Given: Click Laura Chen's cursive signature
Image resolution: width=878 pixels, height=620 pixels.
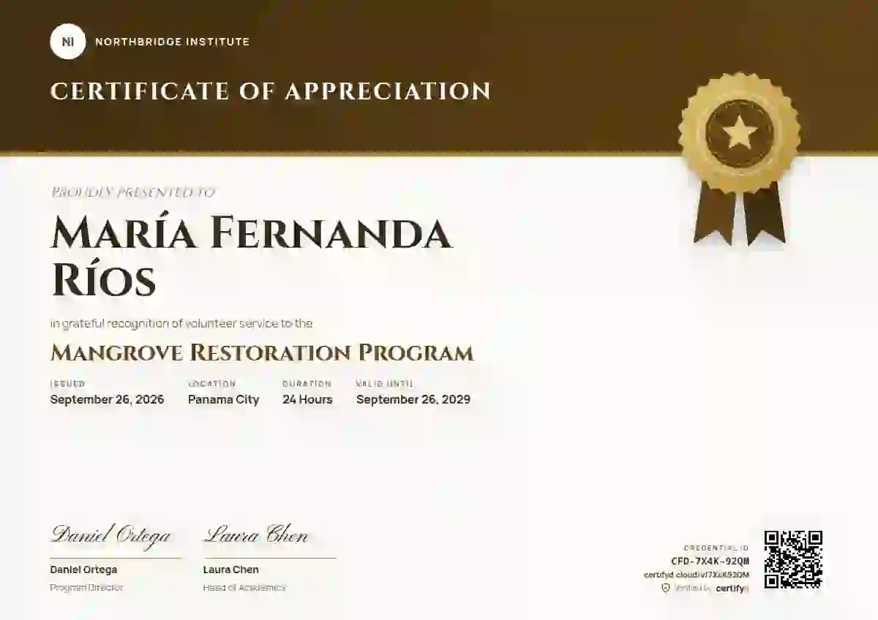Looking at the screenshot, I should 255,535.
